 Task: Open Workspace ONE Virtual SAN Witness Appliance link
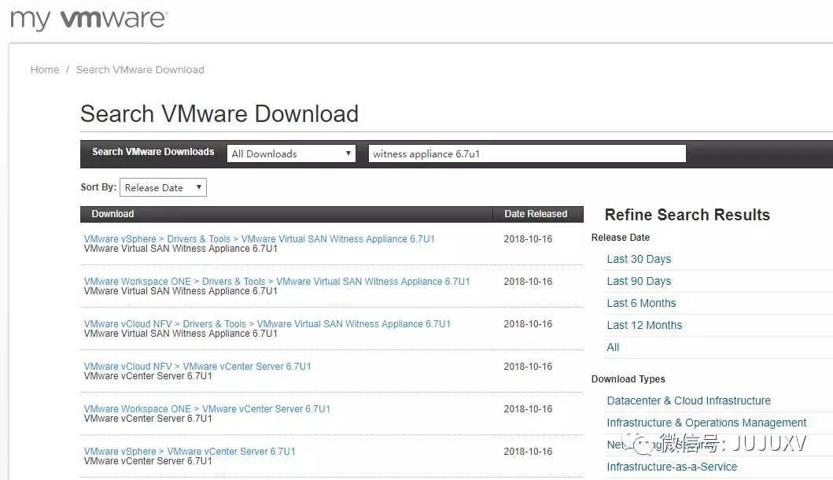[373, 282]
